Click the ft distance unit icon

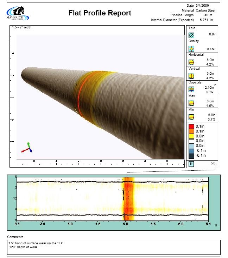(x=191, y=164)
